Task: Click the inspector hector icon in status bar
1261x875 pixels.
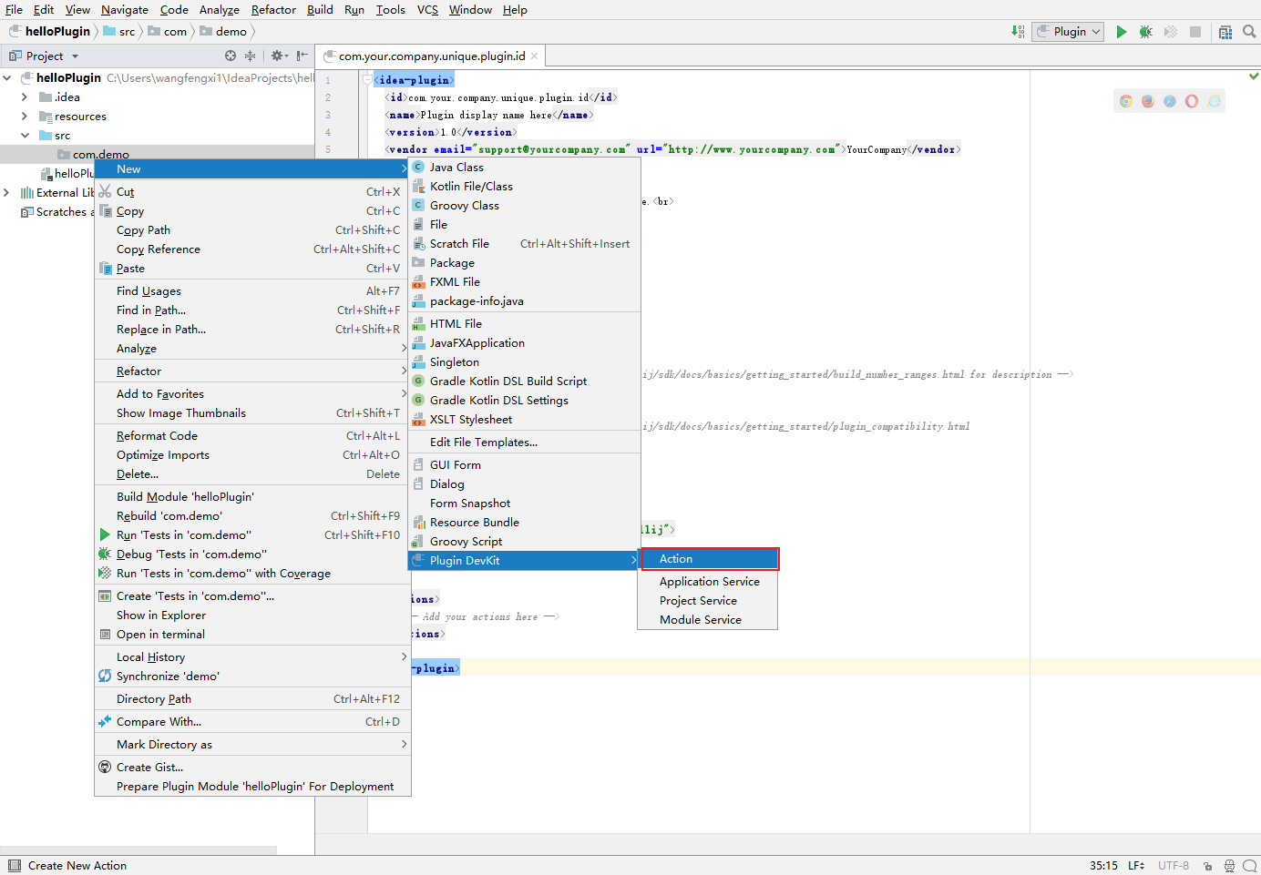Action: (x=1229, y=866)
